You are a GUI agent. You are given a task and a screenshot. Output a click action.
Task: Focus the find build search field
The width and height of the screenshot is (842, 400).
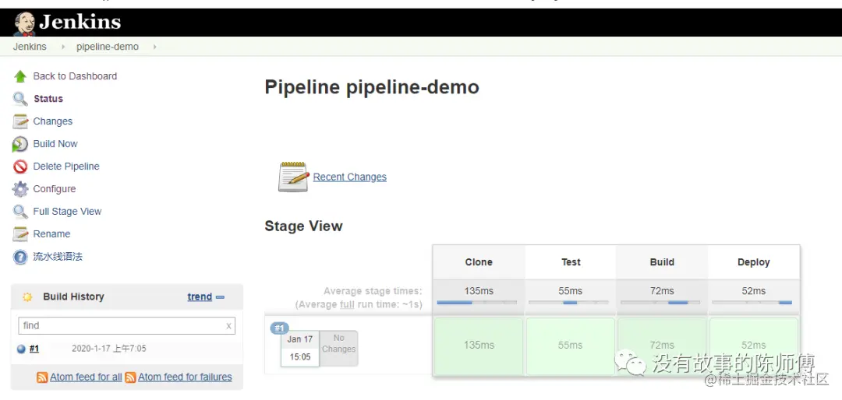(127, 325)
